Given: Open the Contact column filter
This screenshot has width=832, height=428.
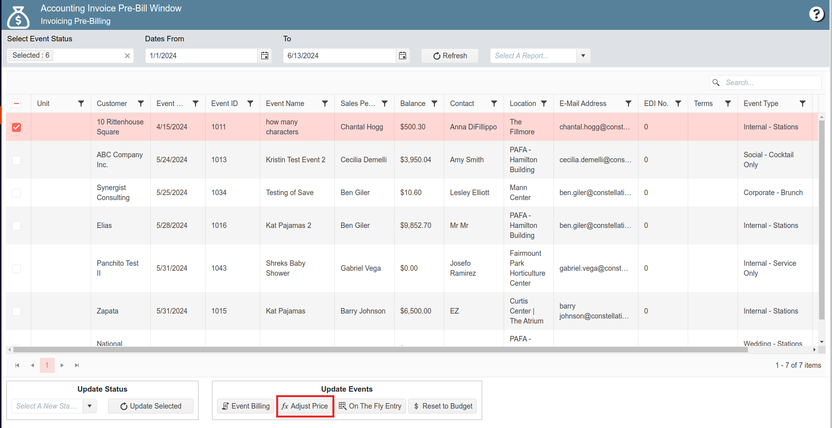Looking at the screenshot, I should tap(494, 104).
